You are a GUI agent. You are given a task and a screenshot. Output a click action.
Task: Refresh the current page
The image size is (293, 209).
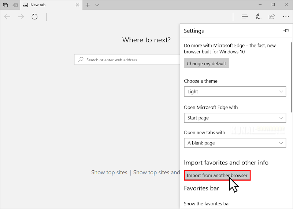click(34, 17)
